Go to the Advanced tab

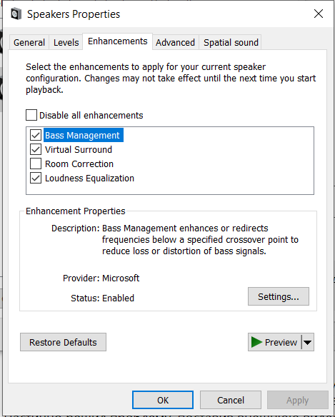pos(175,42)
